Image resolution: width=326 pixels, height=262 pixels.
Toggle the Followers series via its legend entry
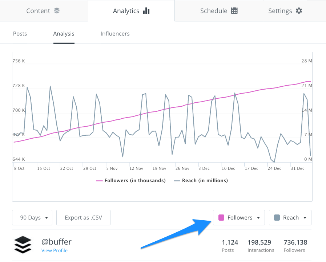pos(131,180)
